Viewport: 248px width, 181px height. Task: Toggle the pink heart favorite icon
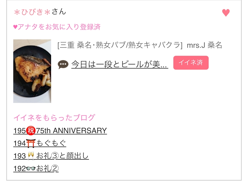coord(226,13)
